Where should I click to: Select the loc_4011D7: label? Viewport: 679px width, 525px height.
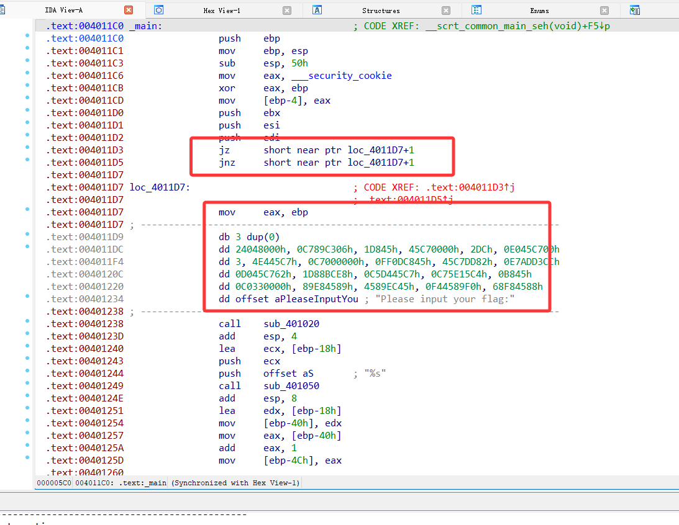[160, 187]
